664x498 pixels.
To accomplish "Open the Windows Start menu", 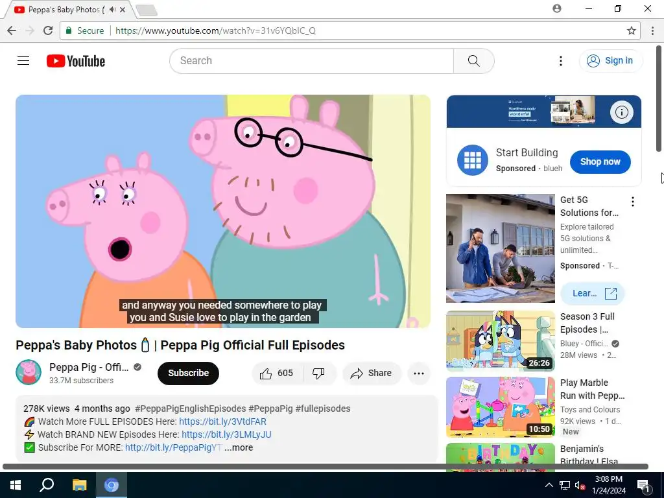I will [16, 485].
